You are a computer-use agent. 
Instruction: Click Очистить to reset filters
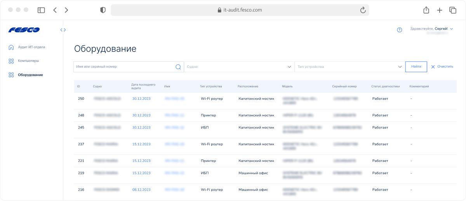[x=442, y=67]
